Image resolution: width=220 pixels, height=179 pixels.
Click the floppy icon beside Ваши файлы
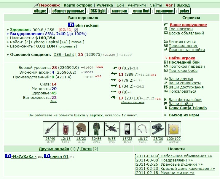[166, 104]
